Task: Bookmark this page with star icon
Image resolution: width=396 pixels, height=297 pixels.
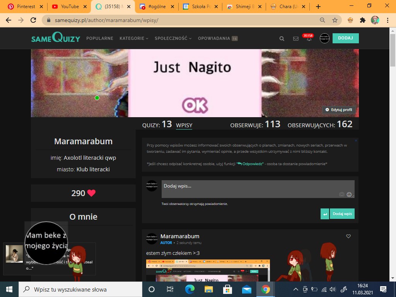Action: click(335, 20)
